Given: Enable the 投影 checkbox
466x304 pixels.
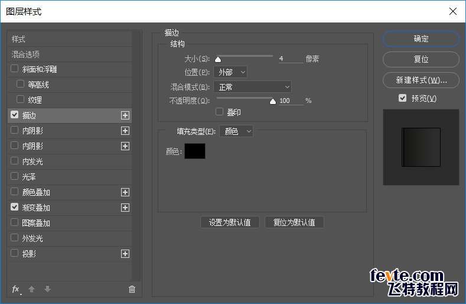Looking at the screenshot, I should 14,253.
